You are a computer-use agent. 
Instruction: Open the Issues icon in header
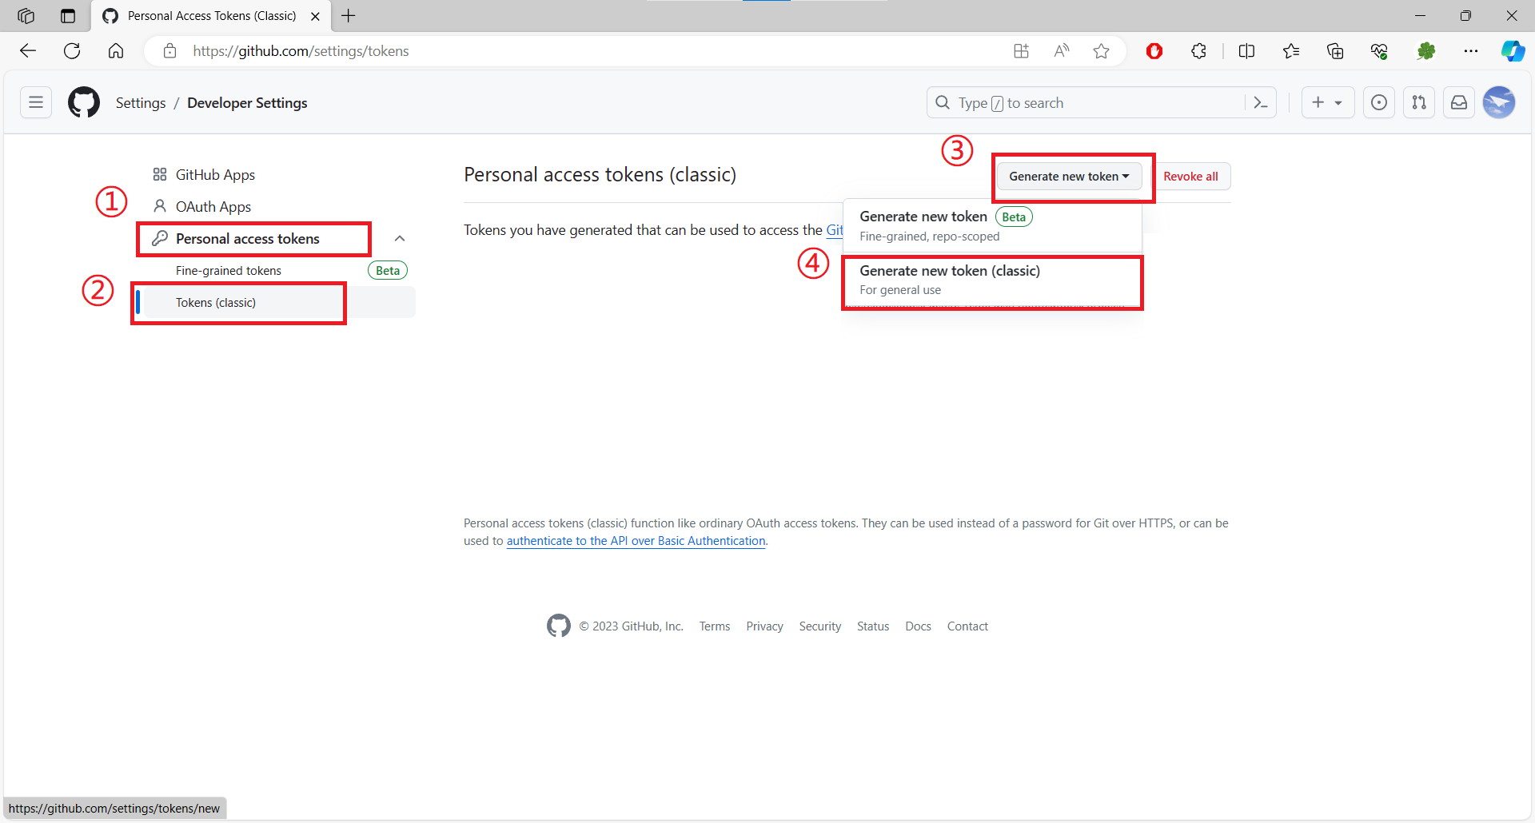click(x=1379, y=103)
